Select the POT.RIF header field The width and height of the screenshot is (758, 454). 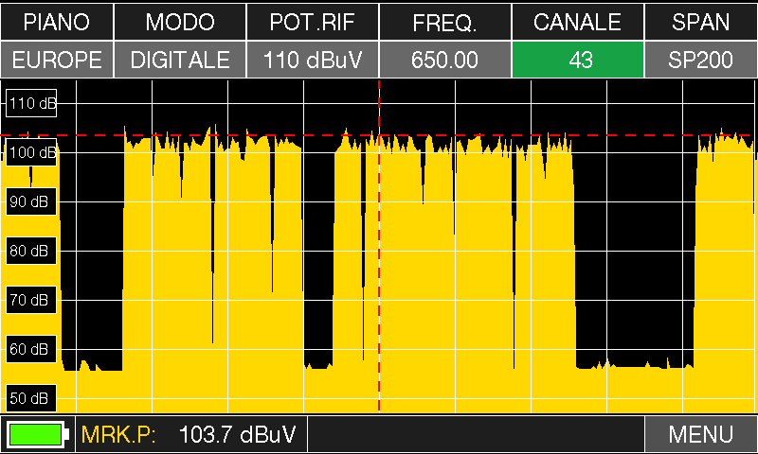click(x=313, y=22)
